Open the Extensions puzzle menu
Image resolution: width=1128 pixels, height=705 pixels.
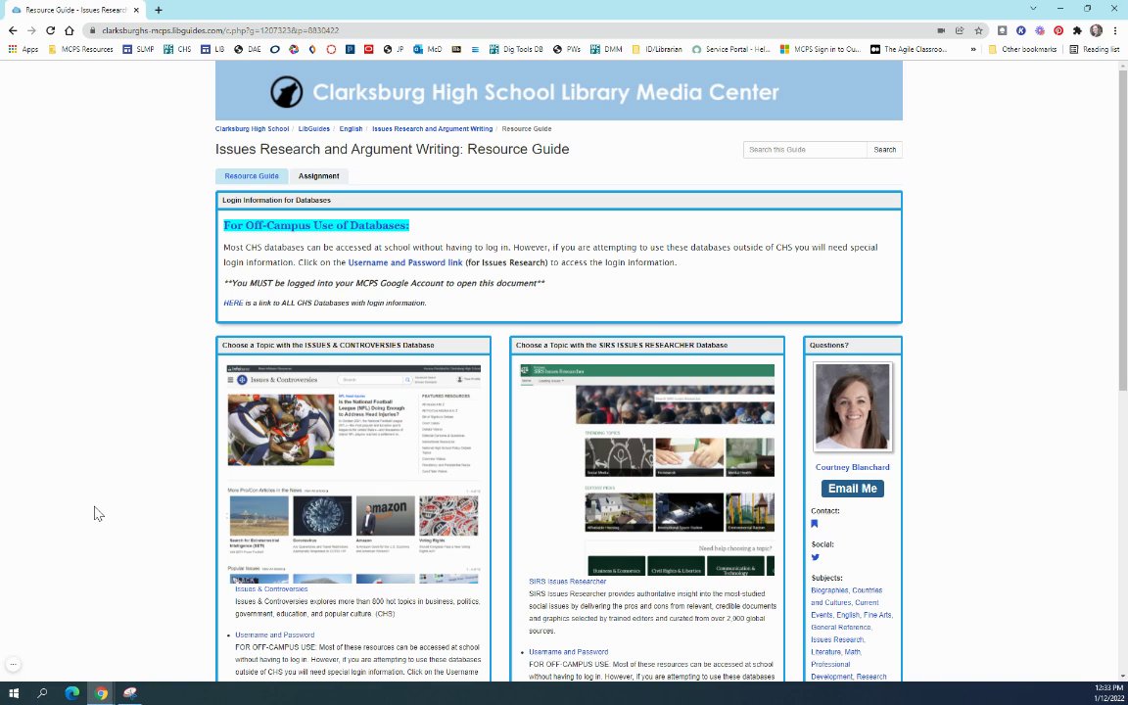coord(1077,30)
